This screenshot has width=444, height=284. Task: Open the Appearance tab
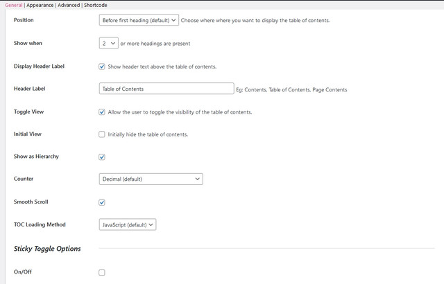(x=40, y=5)
